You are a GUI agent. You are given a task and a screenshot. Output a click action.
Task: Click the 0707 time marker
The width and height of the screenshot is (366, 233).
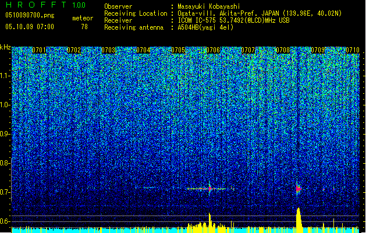point(248,50)
